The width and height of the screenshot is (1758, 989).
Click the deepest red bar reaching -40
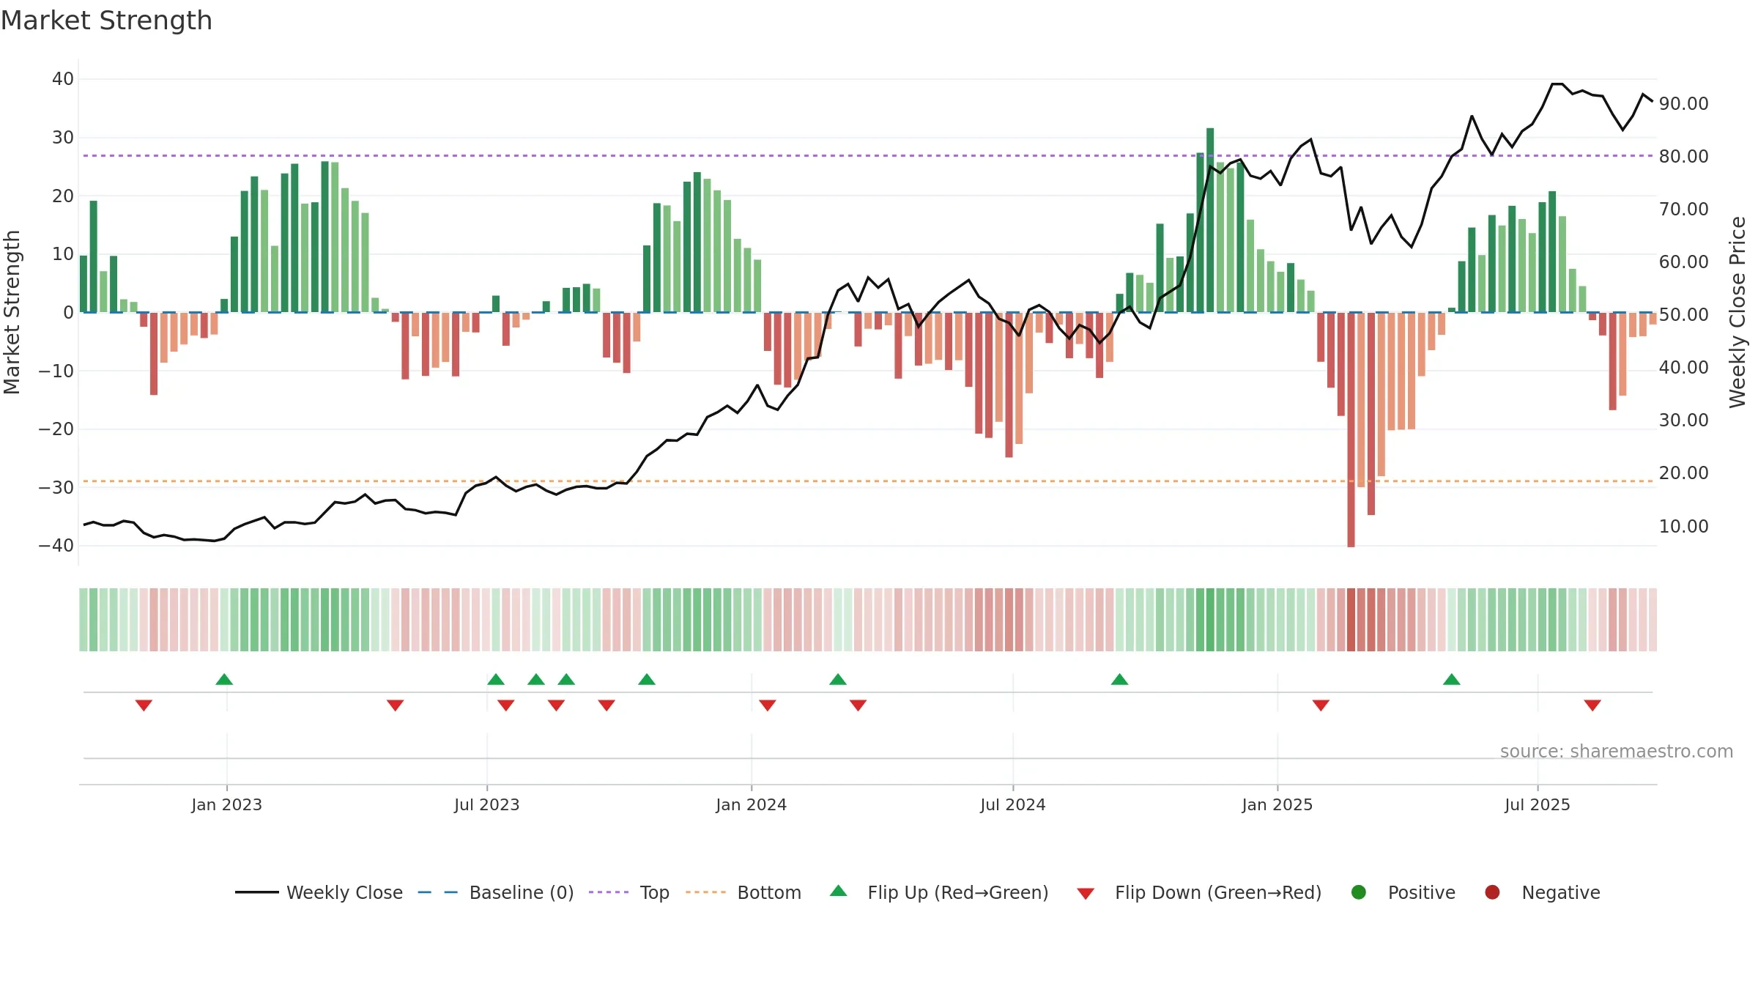point(1351,430)
